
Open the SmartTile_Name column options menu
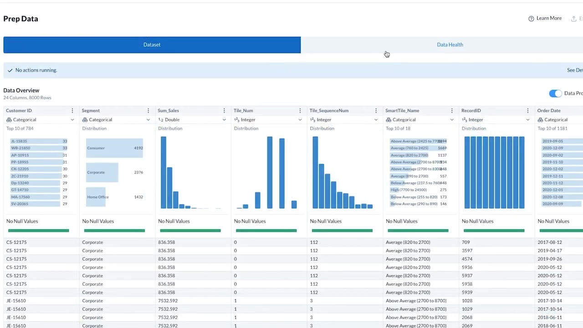(x=452, y=111)
